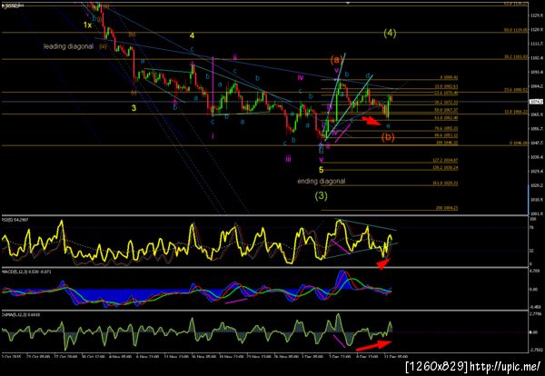Select the "0 1046.09" retracement label
545x376 pixels.
(x=519, y=143)
